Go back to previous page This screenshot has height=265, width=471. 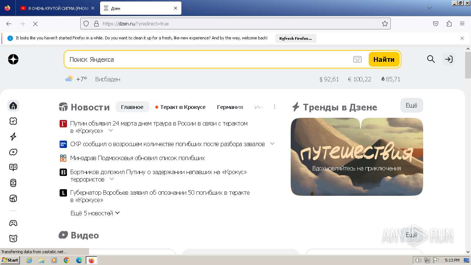tap(9, 24)
